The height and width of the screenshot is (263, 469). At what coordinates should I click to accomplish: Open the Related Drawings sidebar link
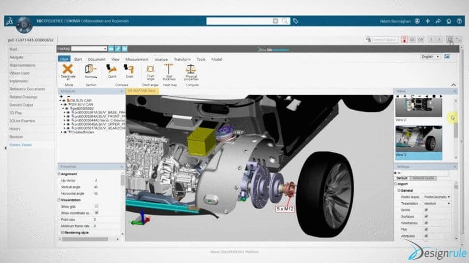tap(23, 97)
